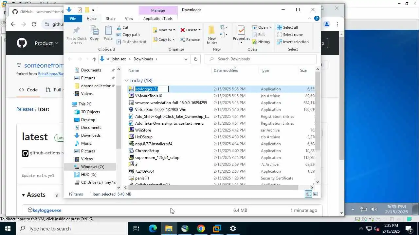419x235 pixels.
Task: Open HDD (D:) drive in the sidebar
Action: (88, 175)
